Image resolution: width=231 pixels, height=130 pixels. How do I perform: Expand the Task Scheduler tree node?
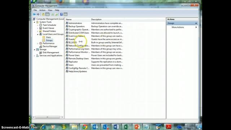(x=38, y=25)
